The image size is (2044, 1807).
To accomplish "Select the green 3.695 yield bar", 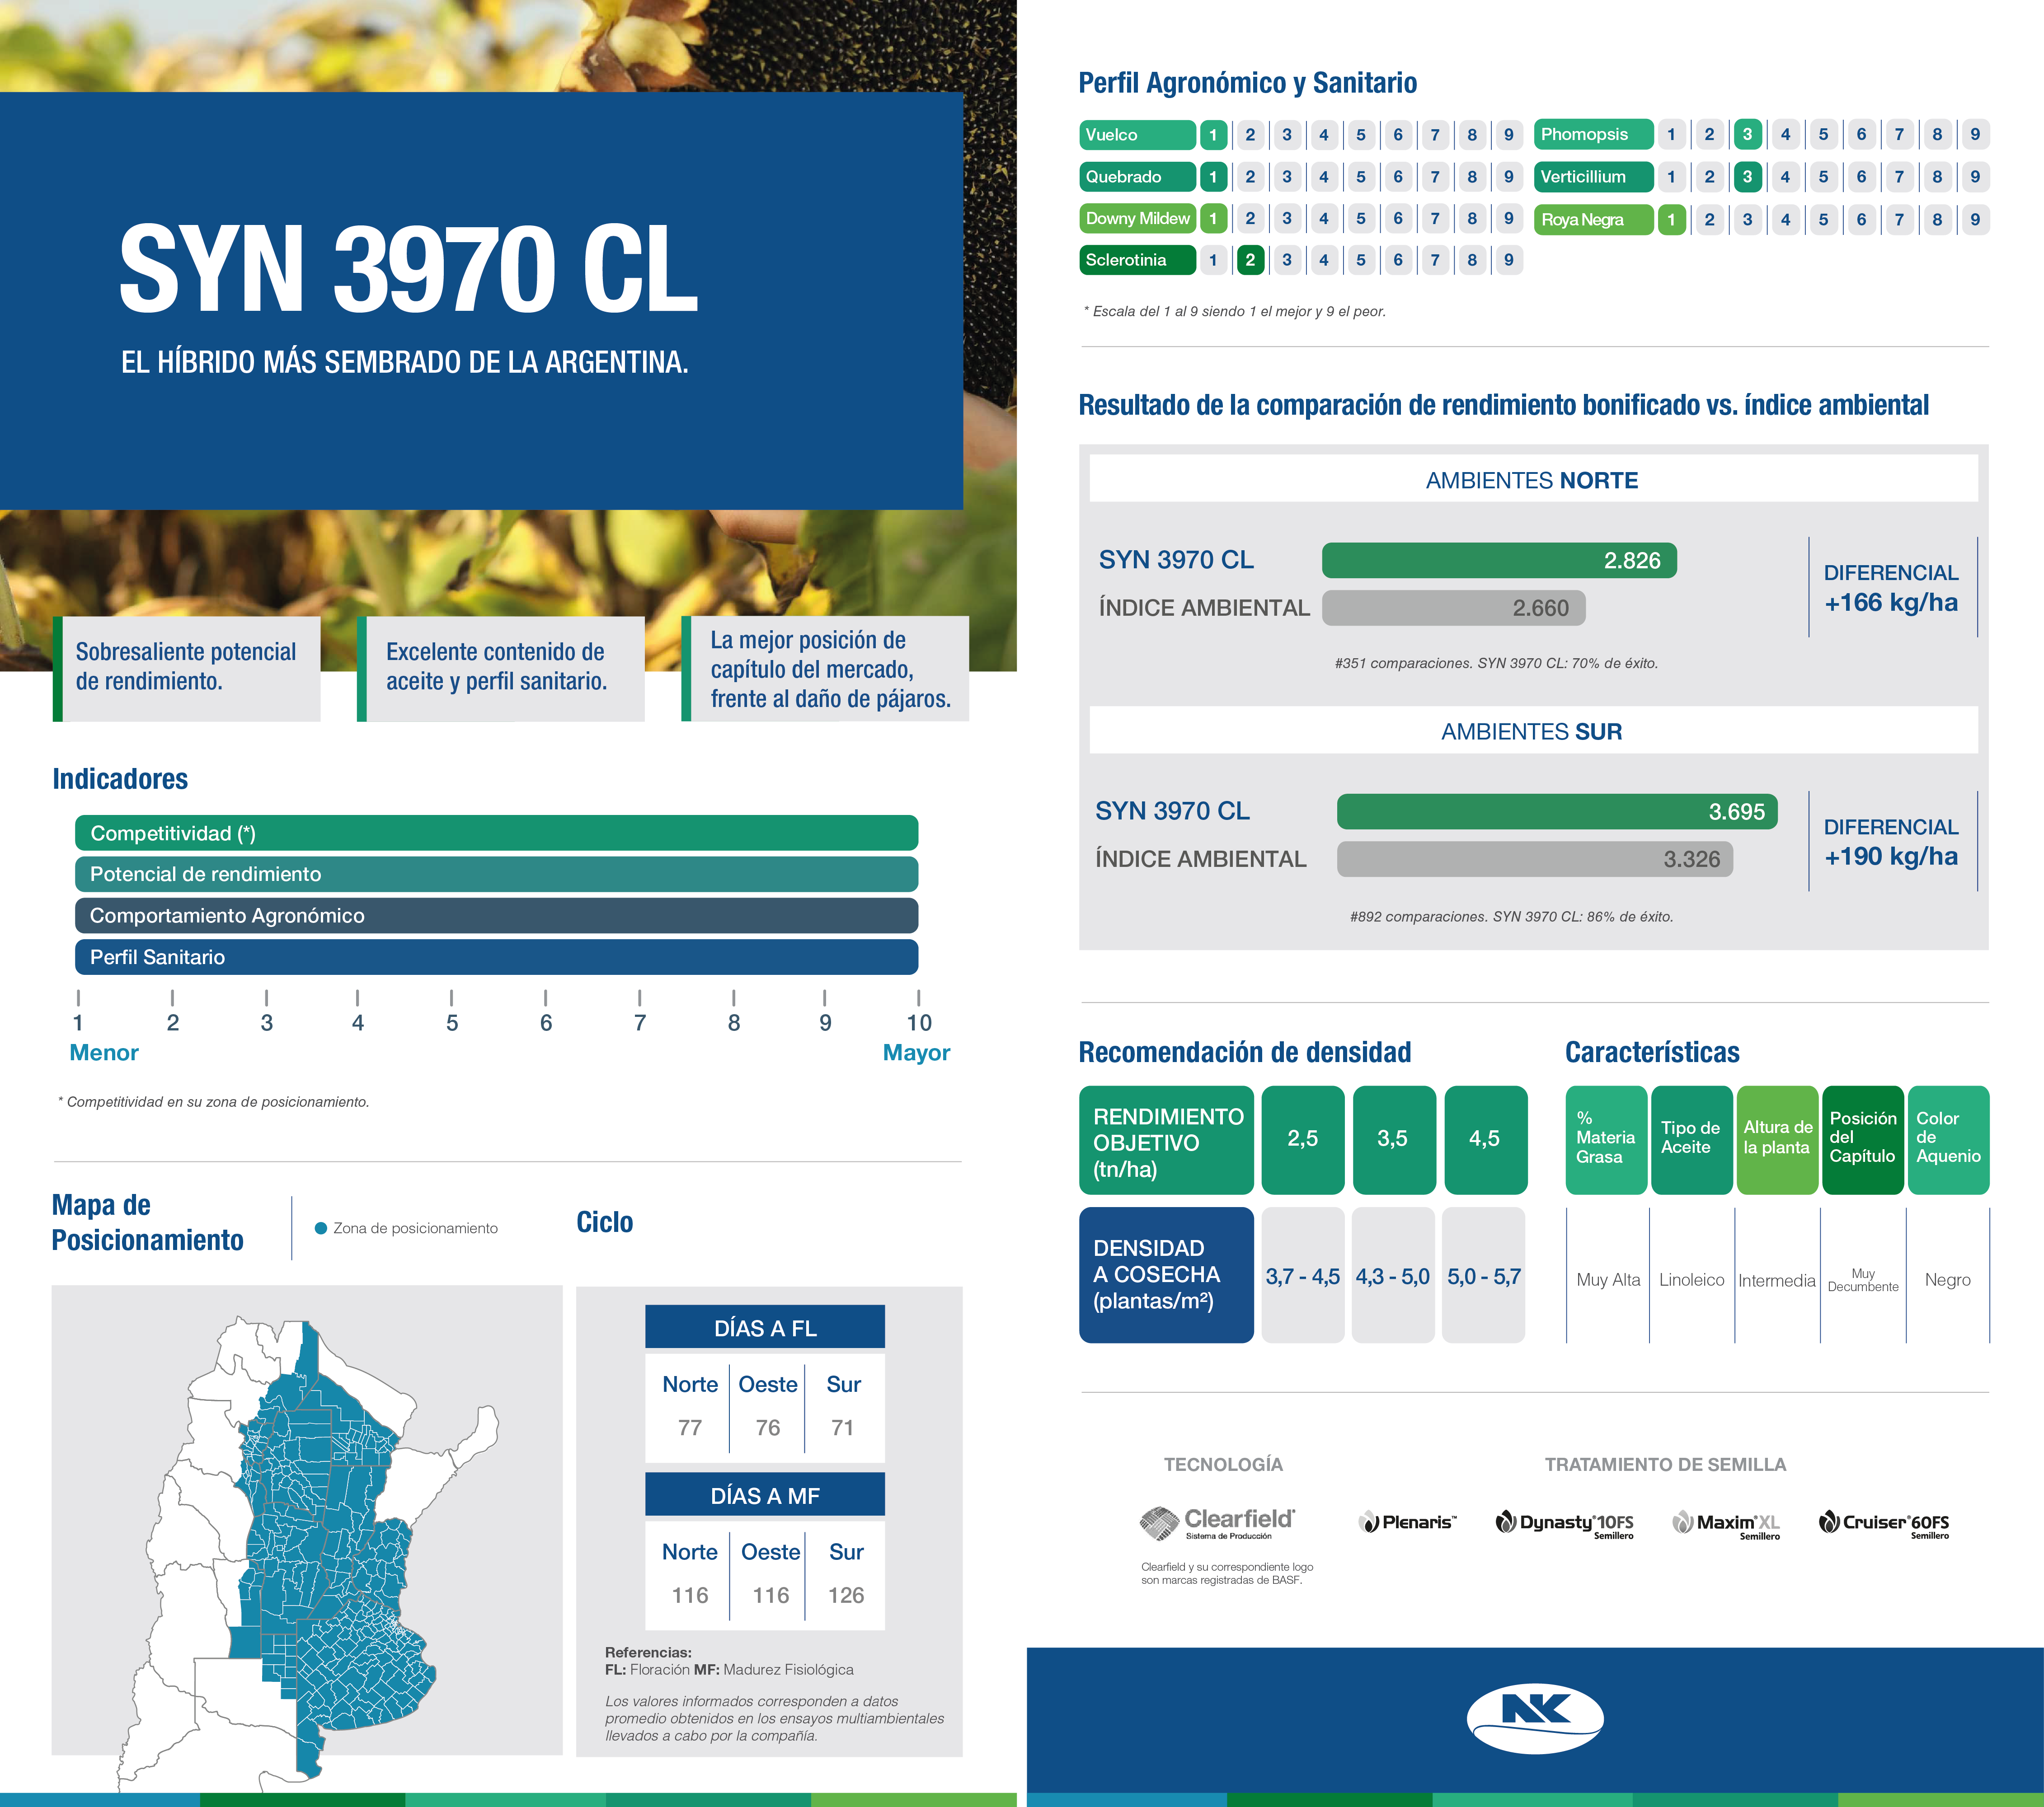I will [x=1557, y=811].
